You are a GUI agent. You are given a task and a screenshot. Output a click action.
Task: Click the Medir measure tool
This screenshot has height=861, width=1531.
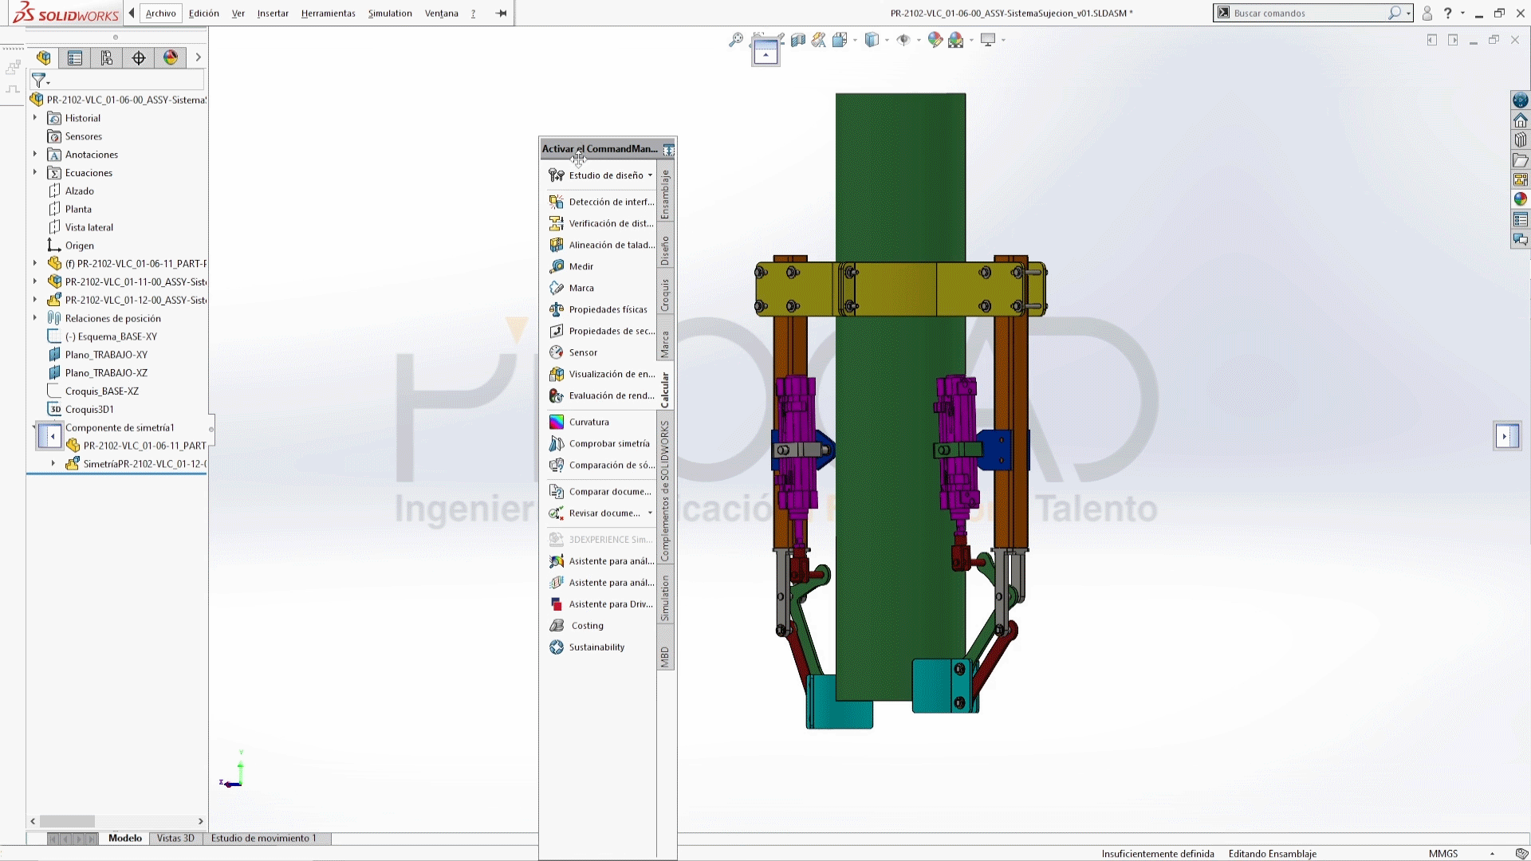pos(571,266)
